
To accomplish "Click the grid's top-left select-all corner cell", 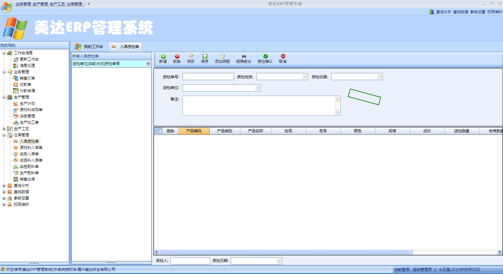I will (x=159, y=131).
